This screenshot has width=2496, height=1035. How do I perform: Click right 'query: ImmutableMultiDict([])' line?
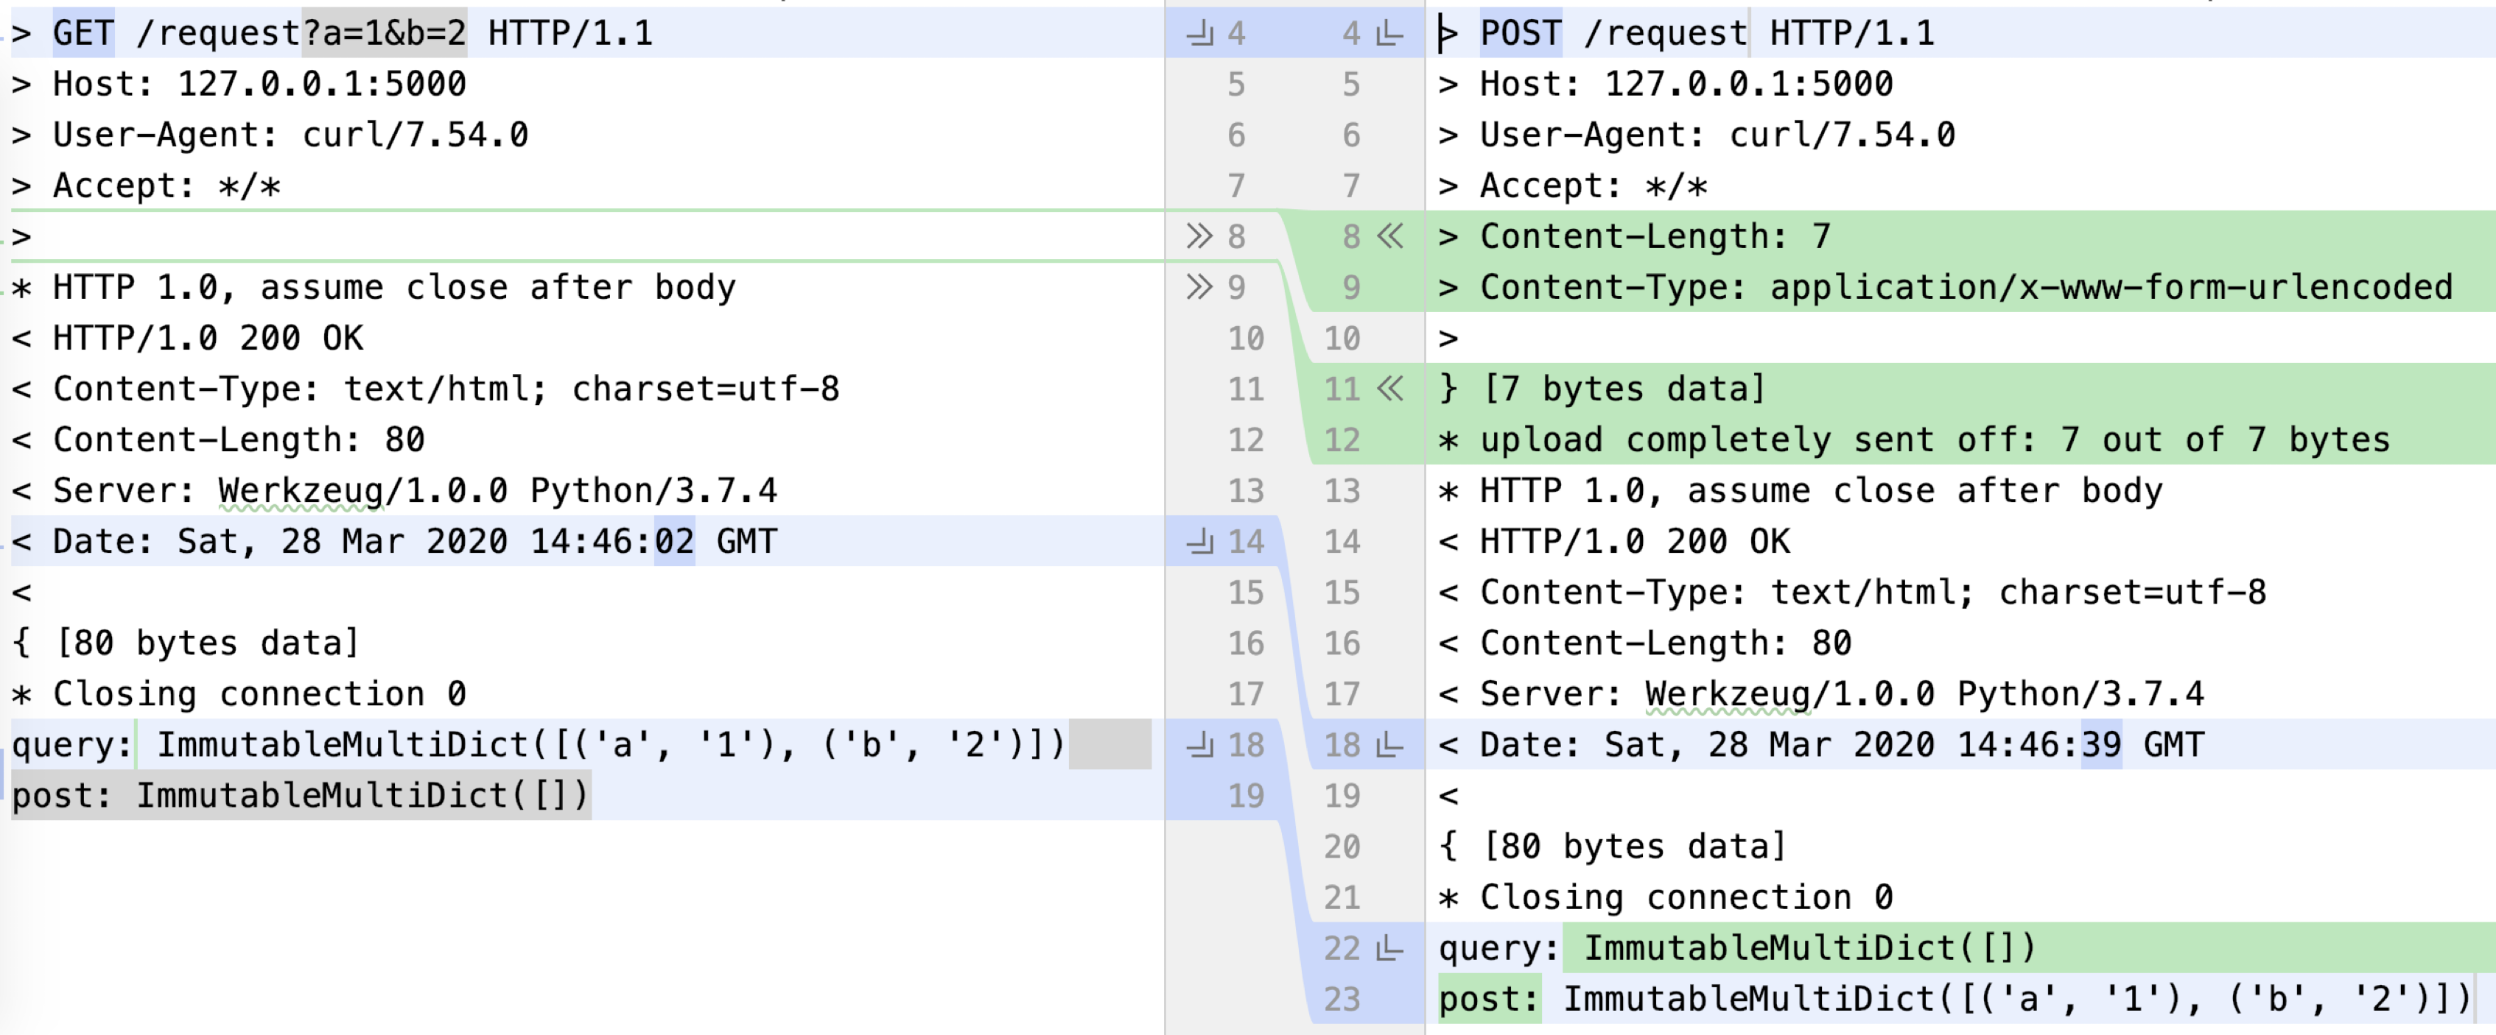1737,948
